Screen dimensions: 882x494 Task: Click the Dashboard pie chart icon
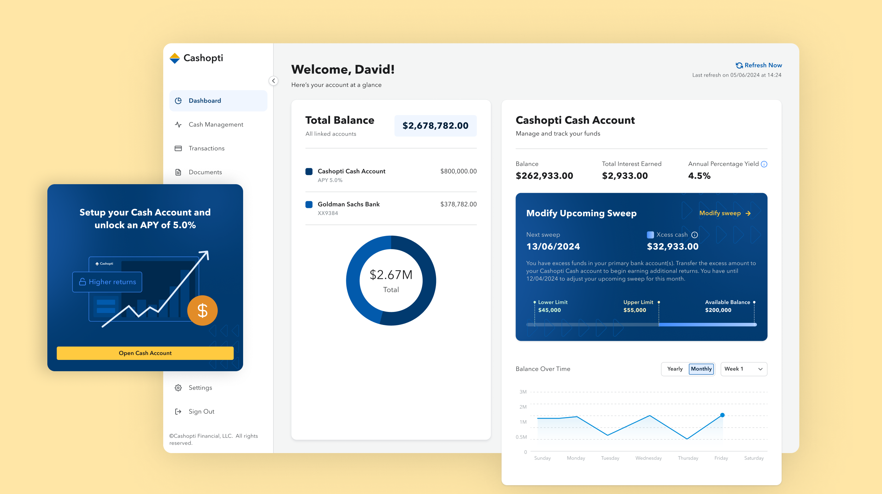tap(178, 101)
